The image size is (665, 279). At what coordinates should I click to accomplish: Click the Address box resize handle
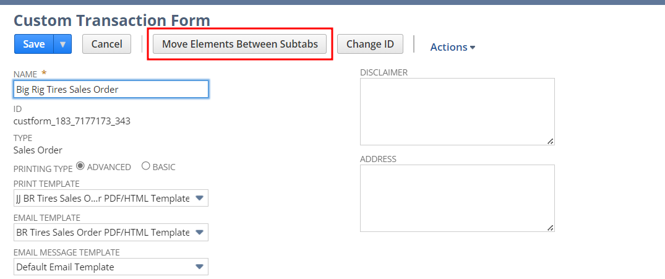[x=551, y=228]
